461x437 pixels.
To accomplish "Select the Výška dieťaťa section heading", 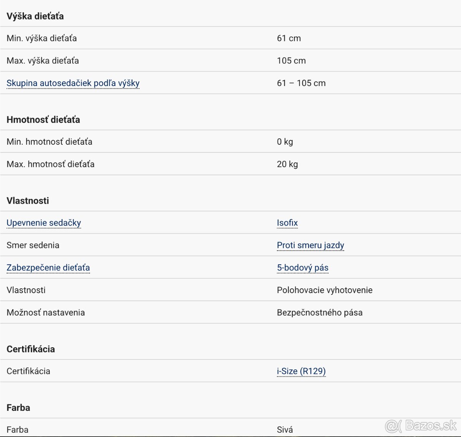I will coord(35,16).
